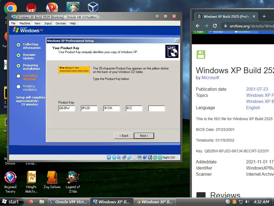
Task: Select the orange P ball desktop icon
Action: point(52,7)
